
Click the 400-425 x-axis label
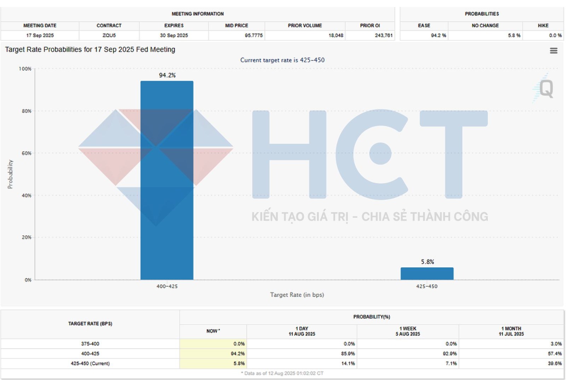click(167, 286)
